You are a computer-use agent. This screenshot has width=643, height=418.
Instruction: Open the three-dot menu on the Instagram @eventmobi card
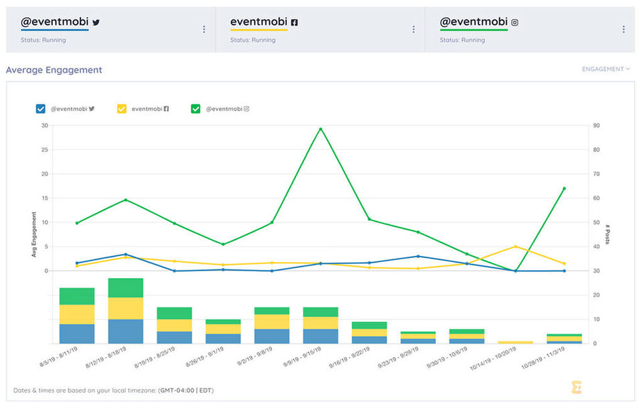tap(624, 29)
